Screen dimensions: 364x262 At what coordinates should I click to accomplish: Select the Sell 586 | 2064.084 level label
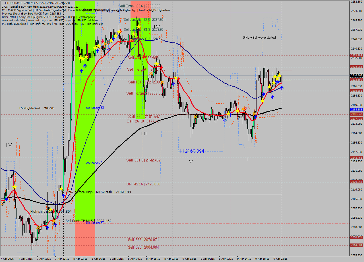143,247
